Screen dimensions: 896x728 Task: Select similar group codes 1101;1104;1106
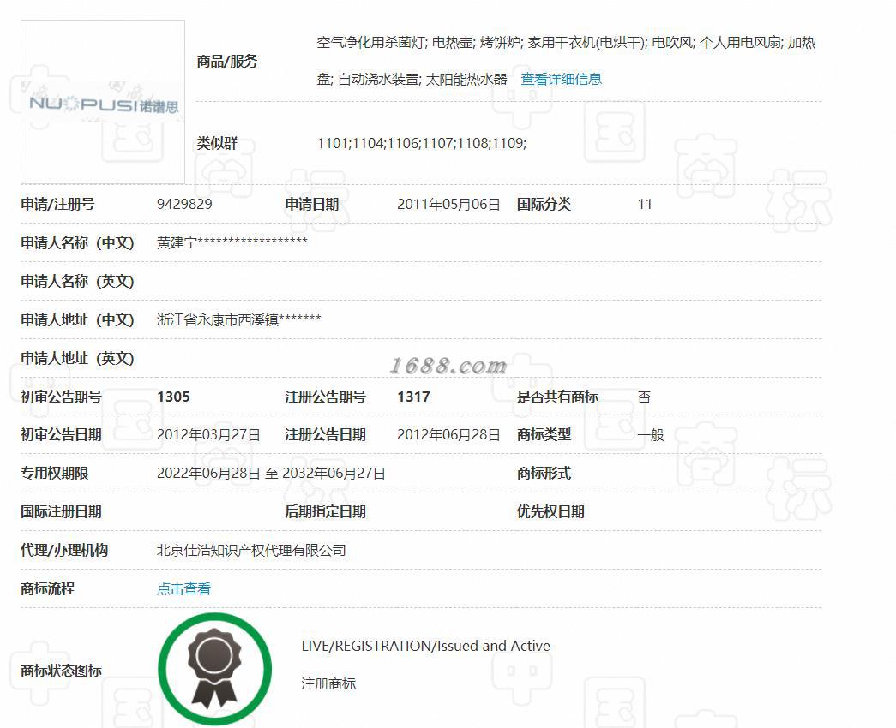368,143
